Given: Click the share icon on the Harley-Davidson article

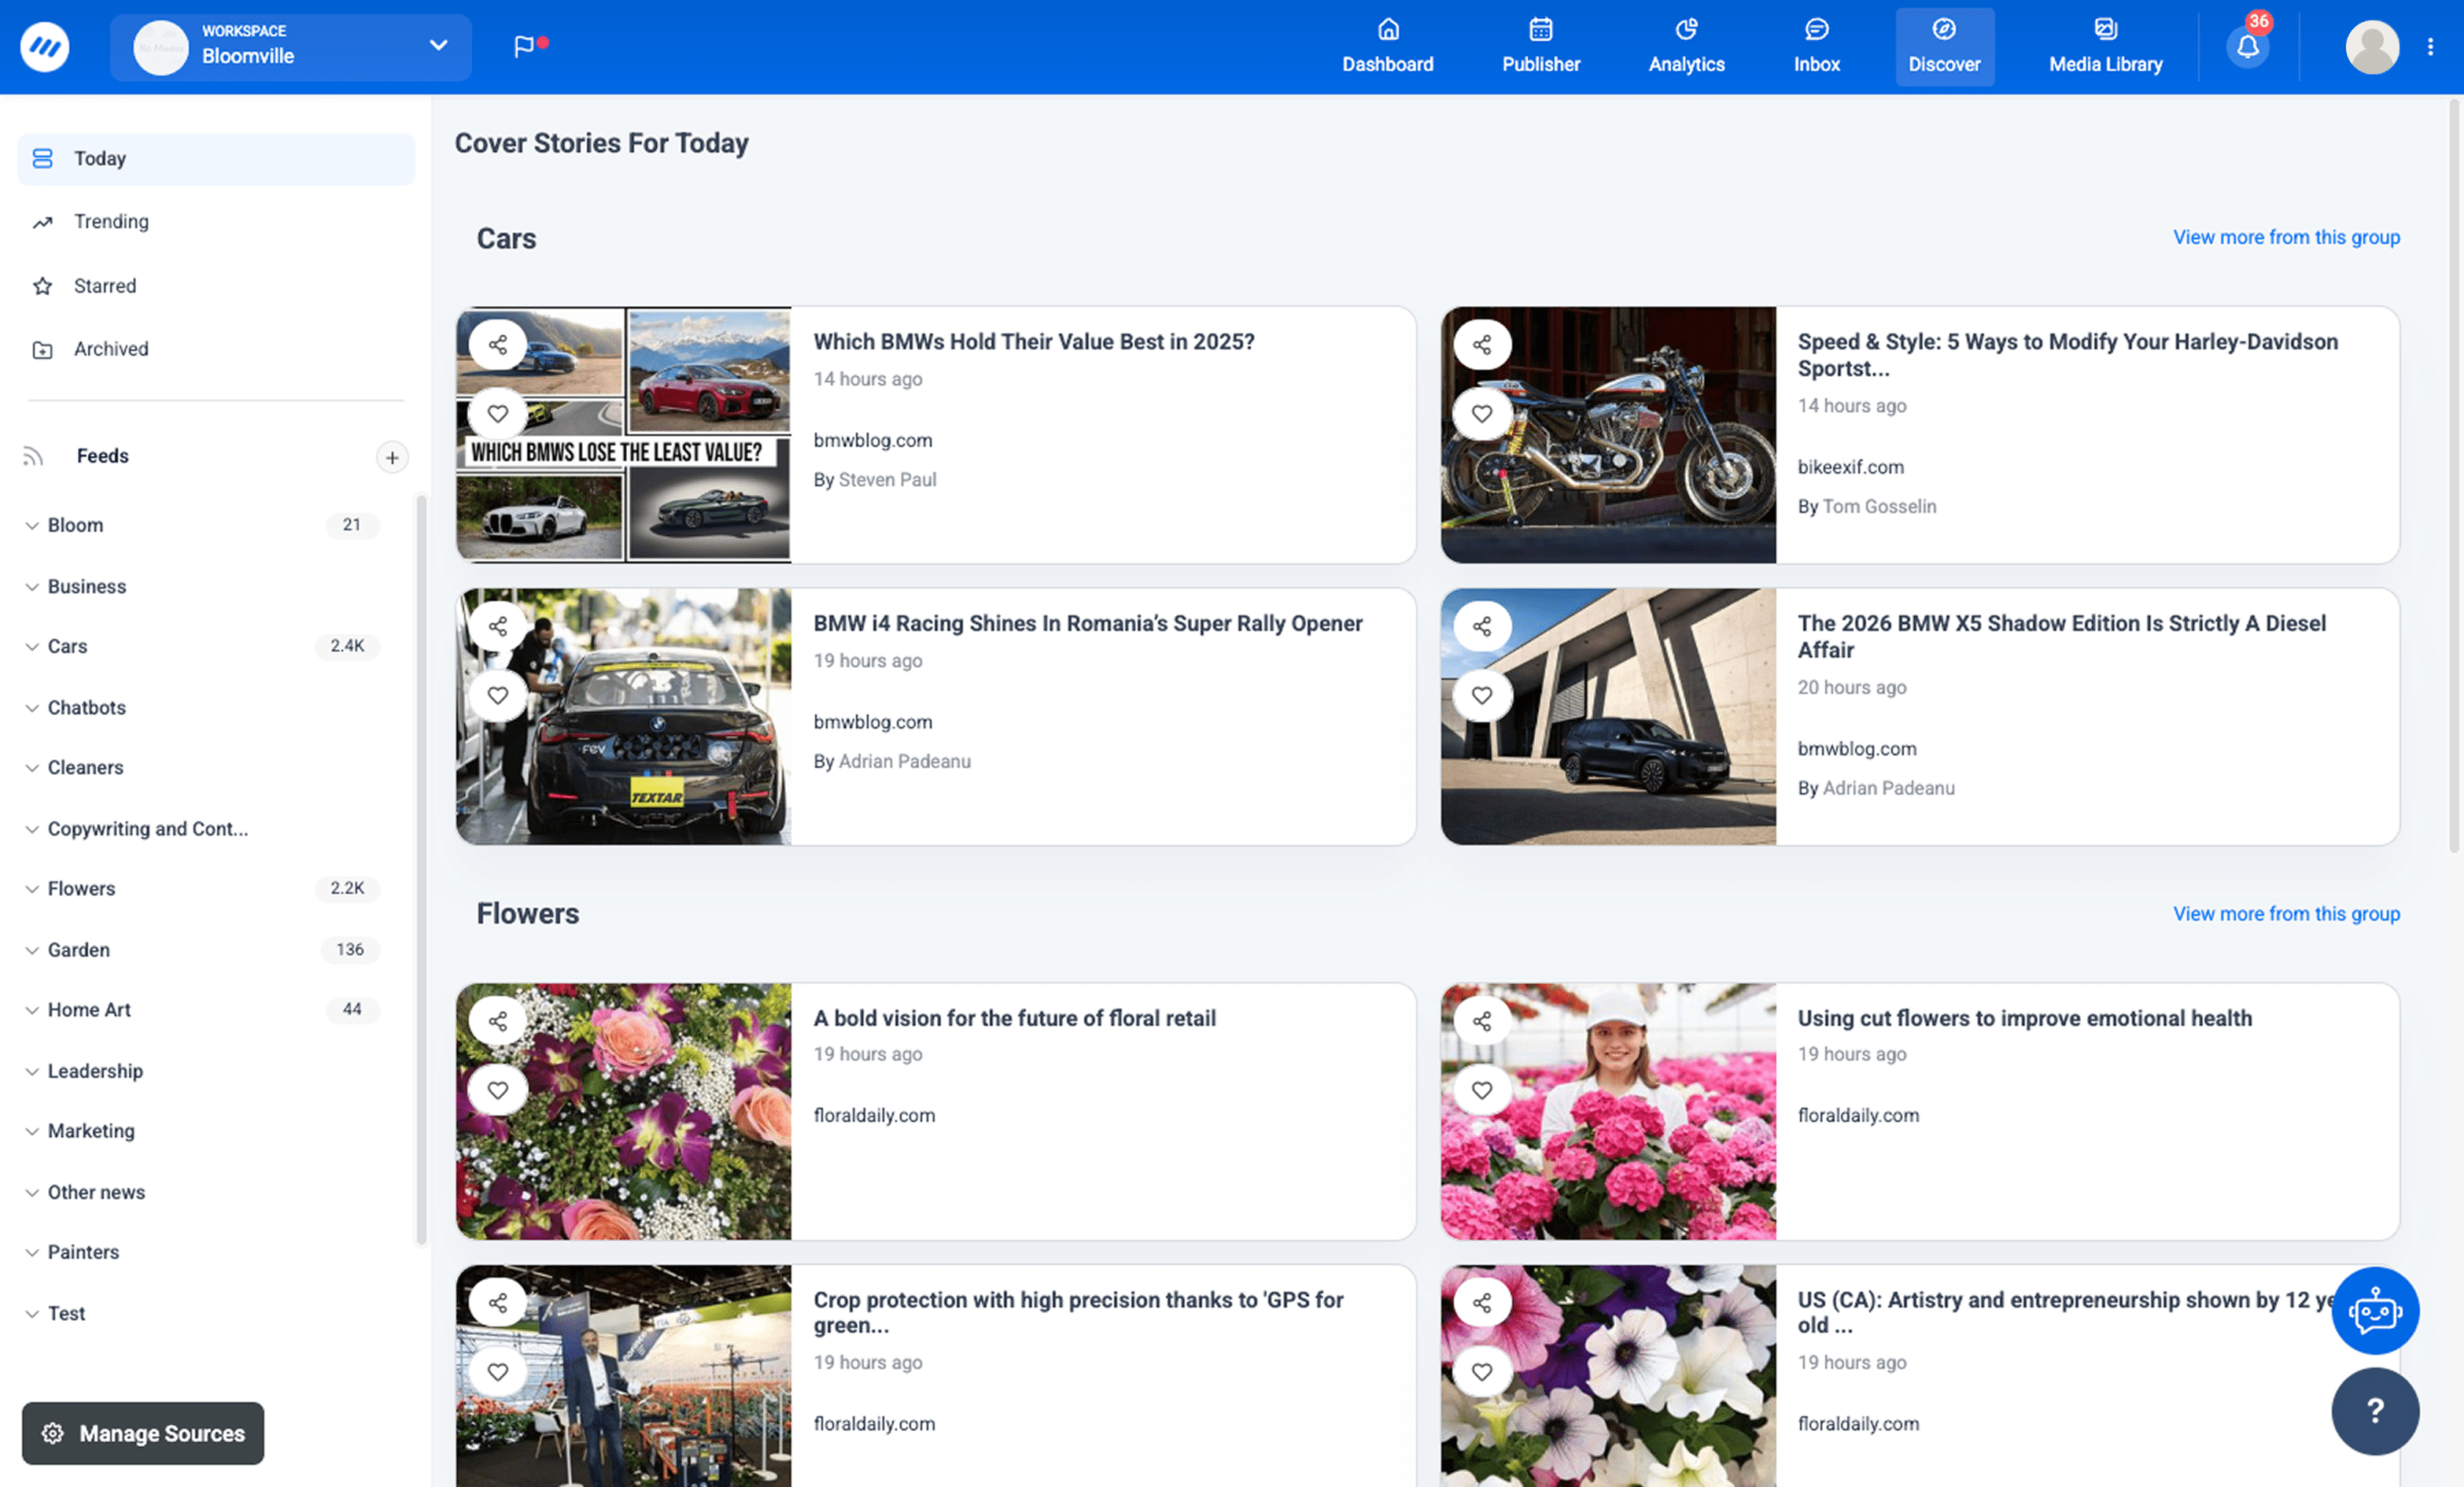Looking at the screenshot, I should [1482, 343].
